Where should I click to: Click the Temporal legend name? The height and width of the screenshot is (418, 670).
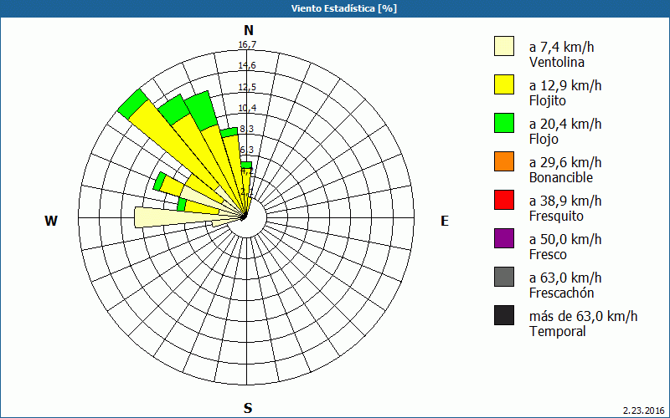[558, 331]
